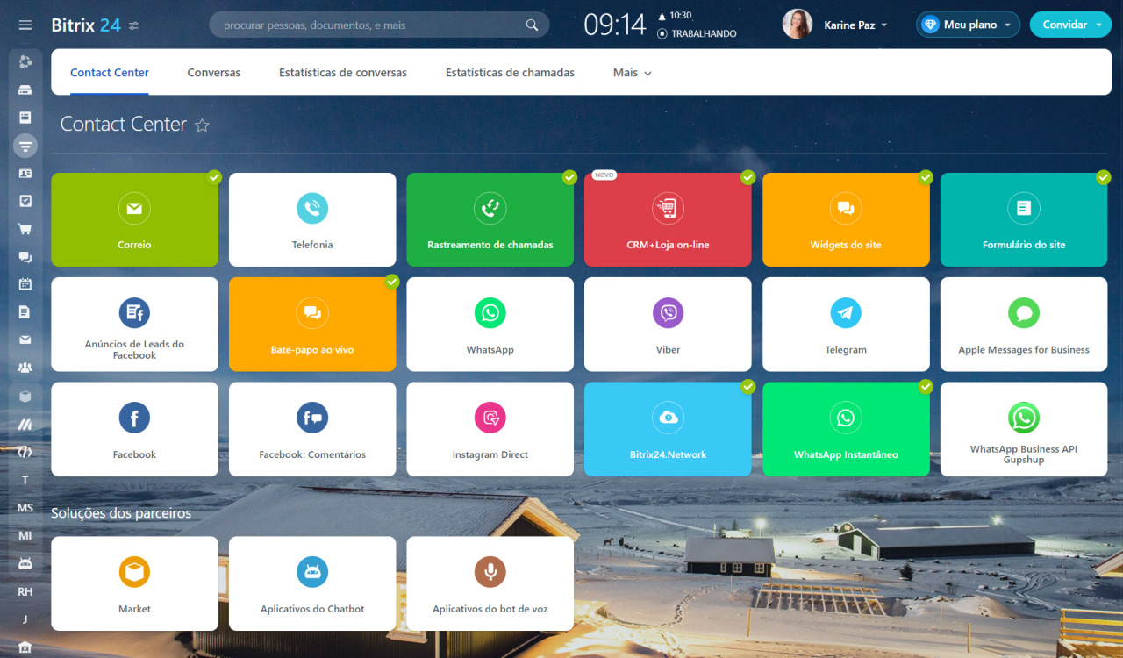Image resolution: width=1123 pixels, height=658 pixels.
Task: Click the CRM funnel icon in sidebar
Action: click(x=25, y=146)
